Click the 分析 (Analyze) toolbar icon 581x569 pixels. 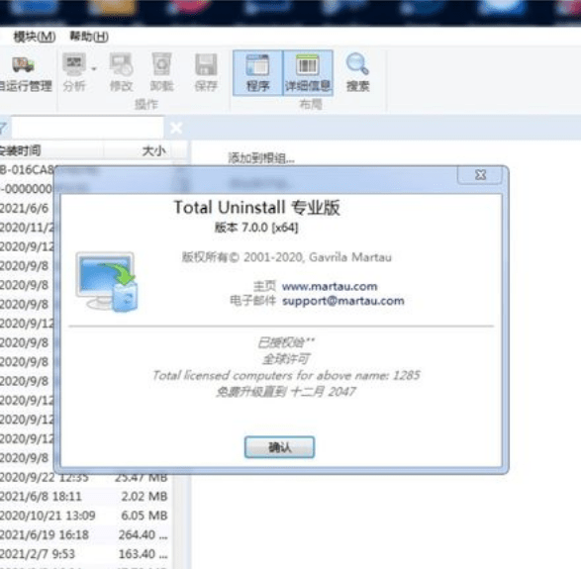[x=74, y=72]
